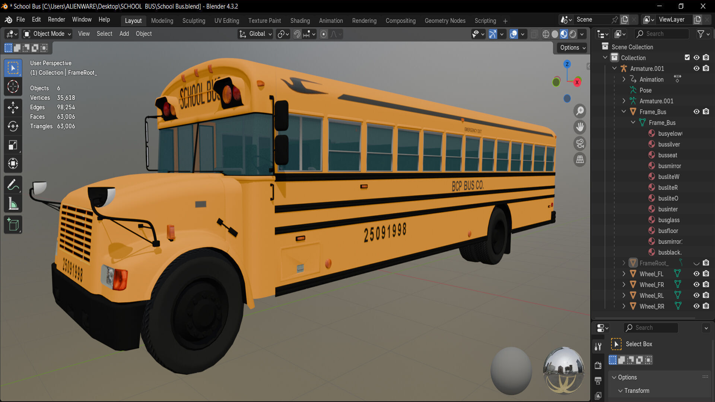Switch to the Modeling workspace tab
This screenshot has width=715, height=402.
click(162, 21)
